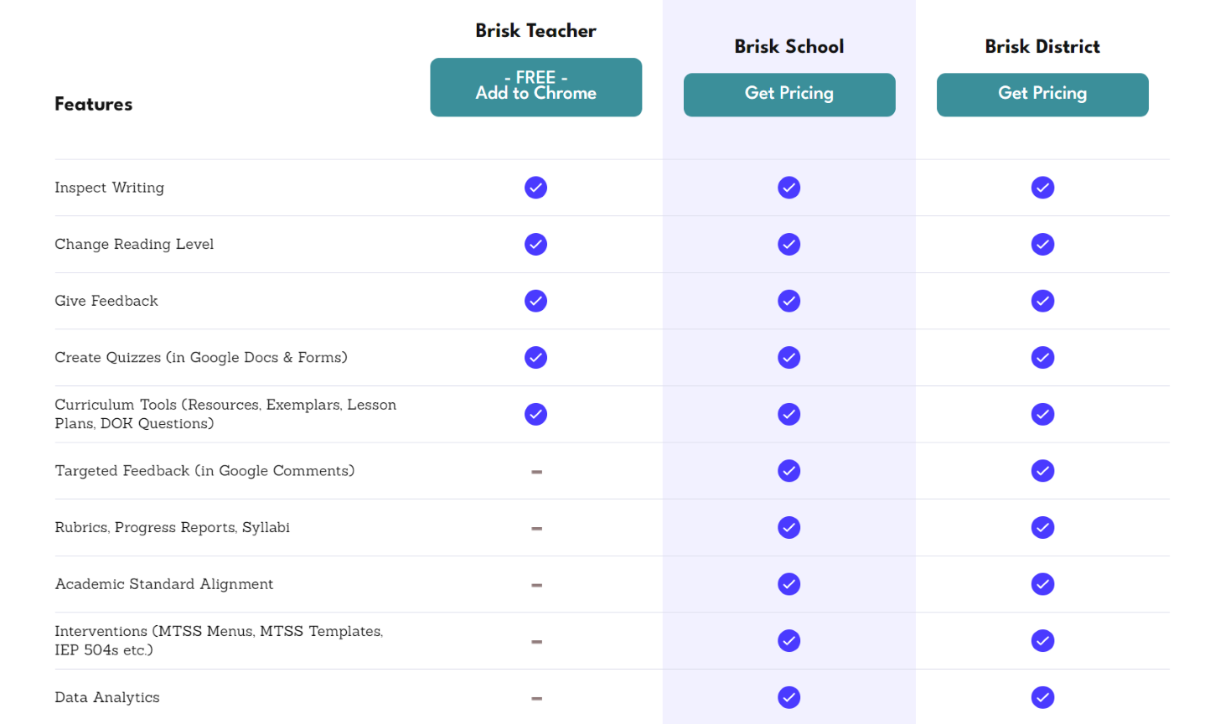The width and height of the screenshot is (1215, 724).
Task: Click the Rubrics checkmark under Brisk District
Action: (1042, 527)
